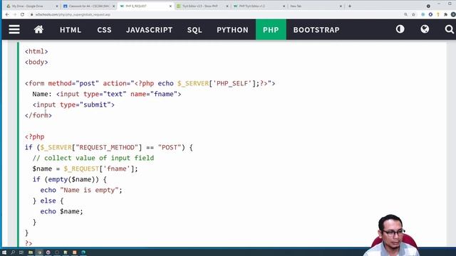This screenshot has width=456, height=256.
Task: Close the PHP $_REQUEST tab
Action: coord(170,6)
